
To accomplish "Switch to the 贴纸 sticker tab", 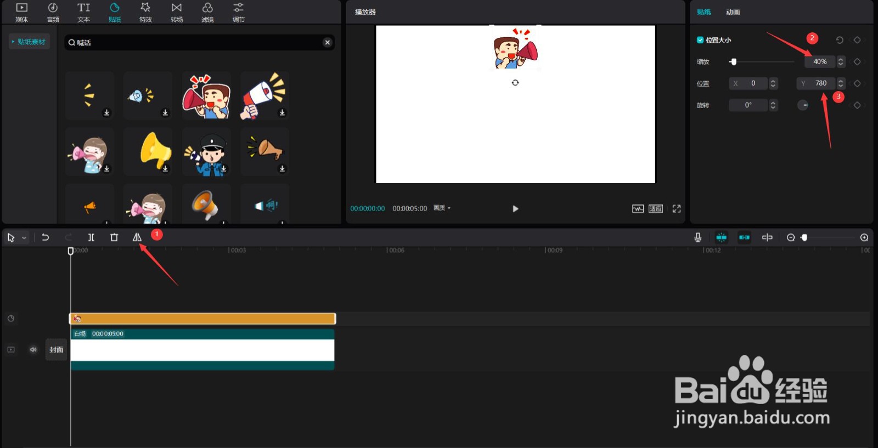I will pos(115,12).
